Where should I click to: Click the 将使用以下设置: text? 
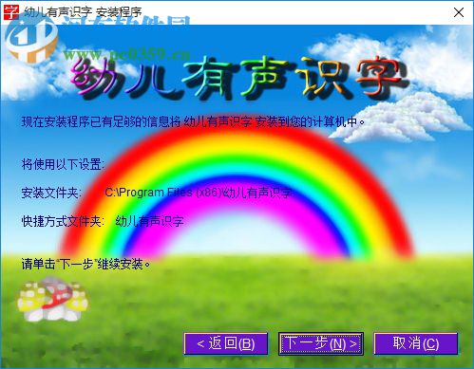point(63,164)
